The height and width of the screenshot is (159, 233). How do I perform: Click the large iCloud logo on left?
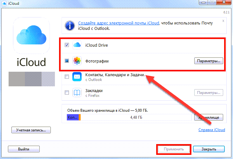pyautogui.click(x=31, y=36)
